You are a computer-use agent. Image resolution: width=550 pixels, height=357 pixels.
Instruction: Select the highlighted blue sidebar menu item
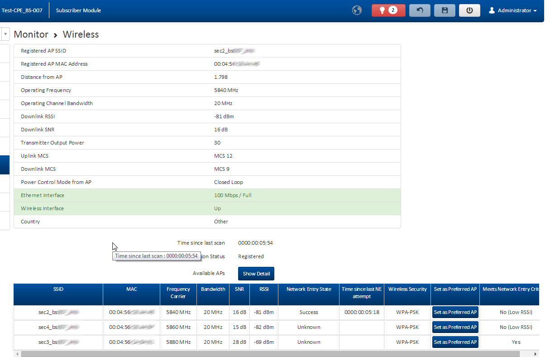[x=5, y=165]
